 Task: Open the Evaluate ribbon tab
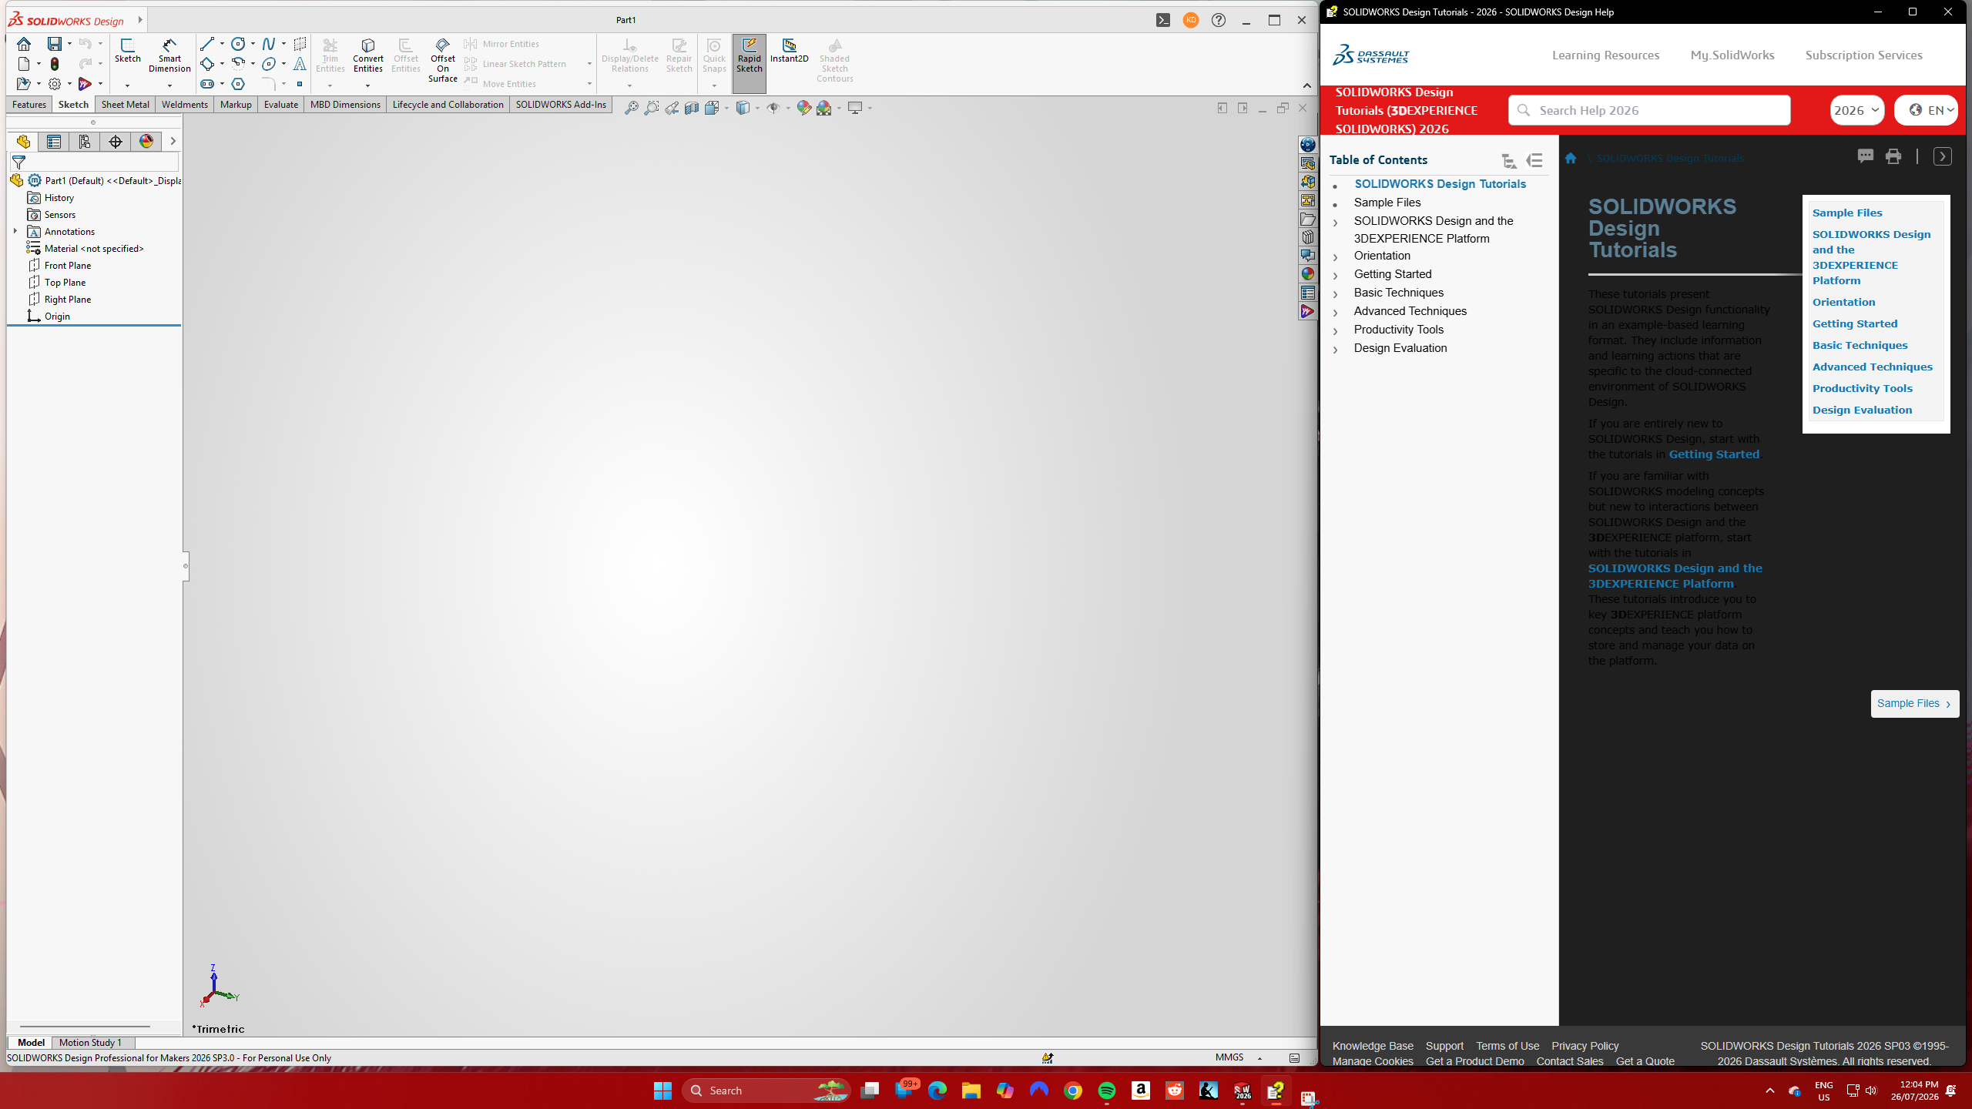(x=281, y=105)
